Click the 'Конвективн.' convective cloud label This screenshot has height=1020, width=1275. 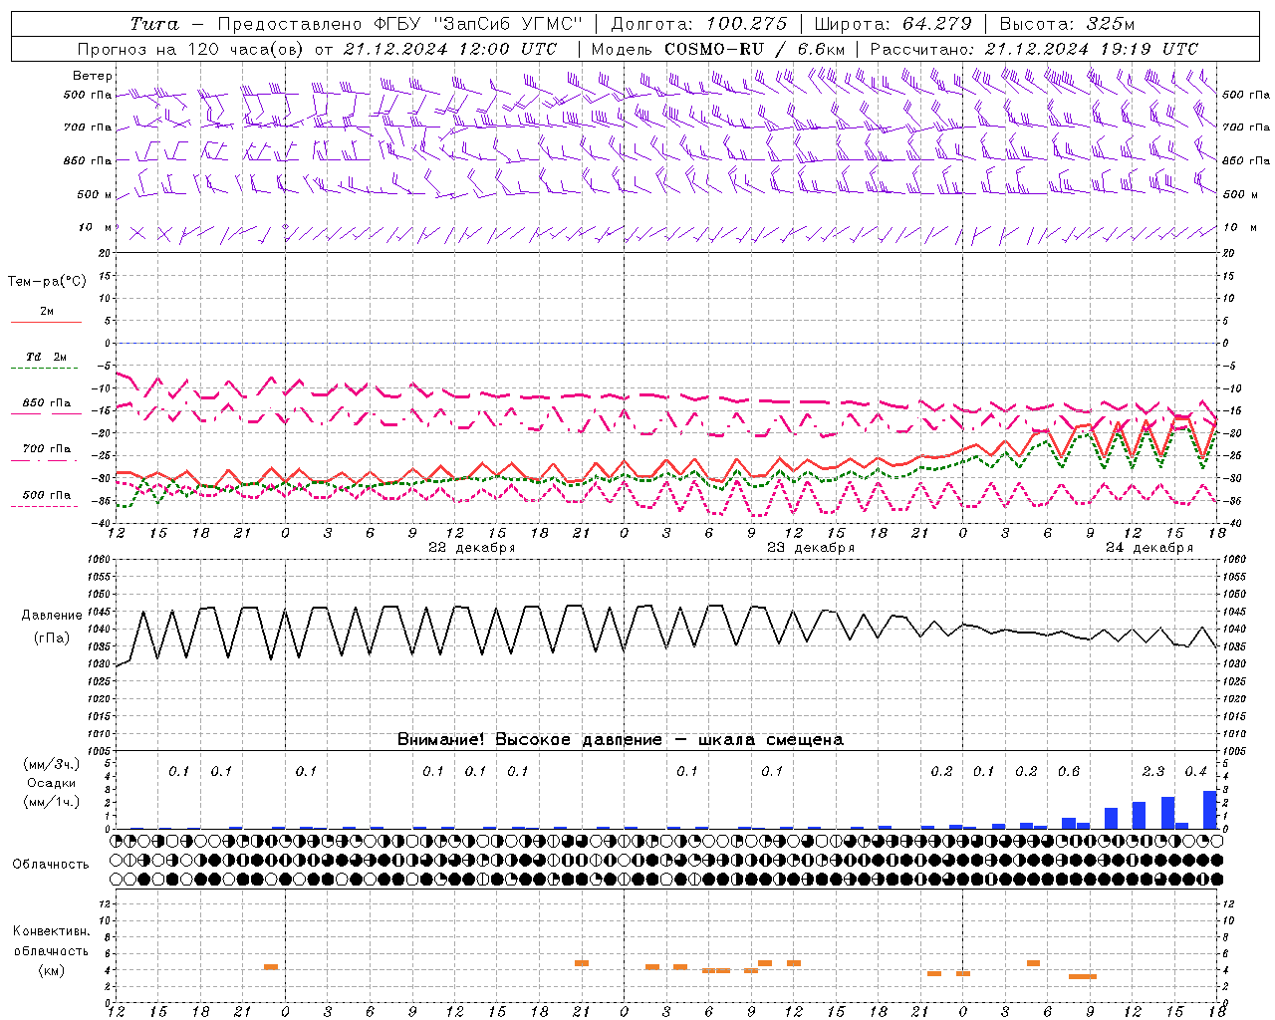coord(52,931)
